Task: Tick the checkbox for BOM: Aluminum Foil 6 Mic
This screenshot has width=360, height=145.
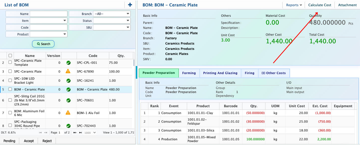Action: (x=10, y=113)
